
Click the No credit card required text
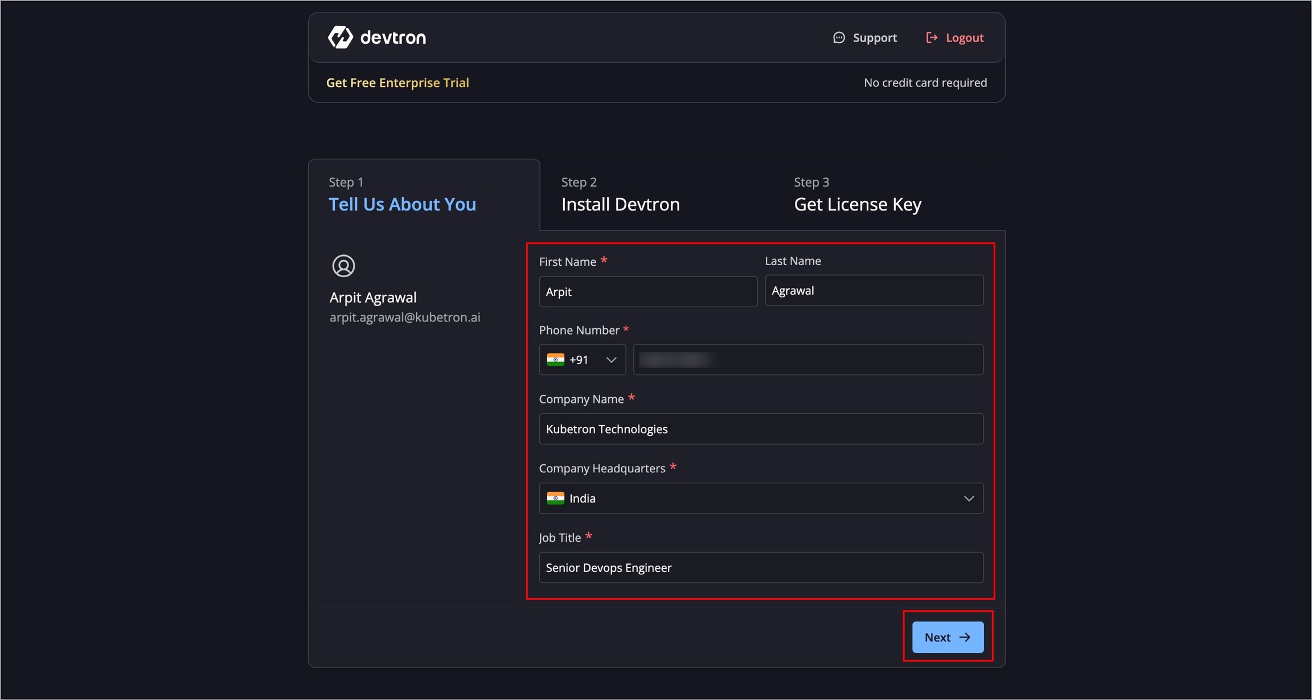[x=925, y=83]
